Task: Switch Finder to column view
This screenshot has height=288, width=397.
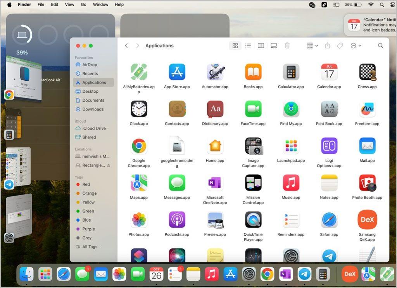Action: (x=261, y=46)
